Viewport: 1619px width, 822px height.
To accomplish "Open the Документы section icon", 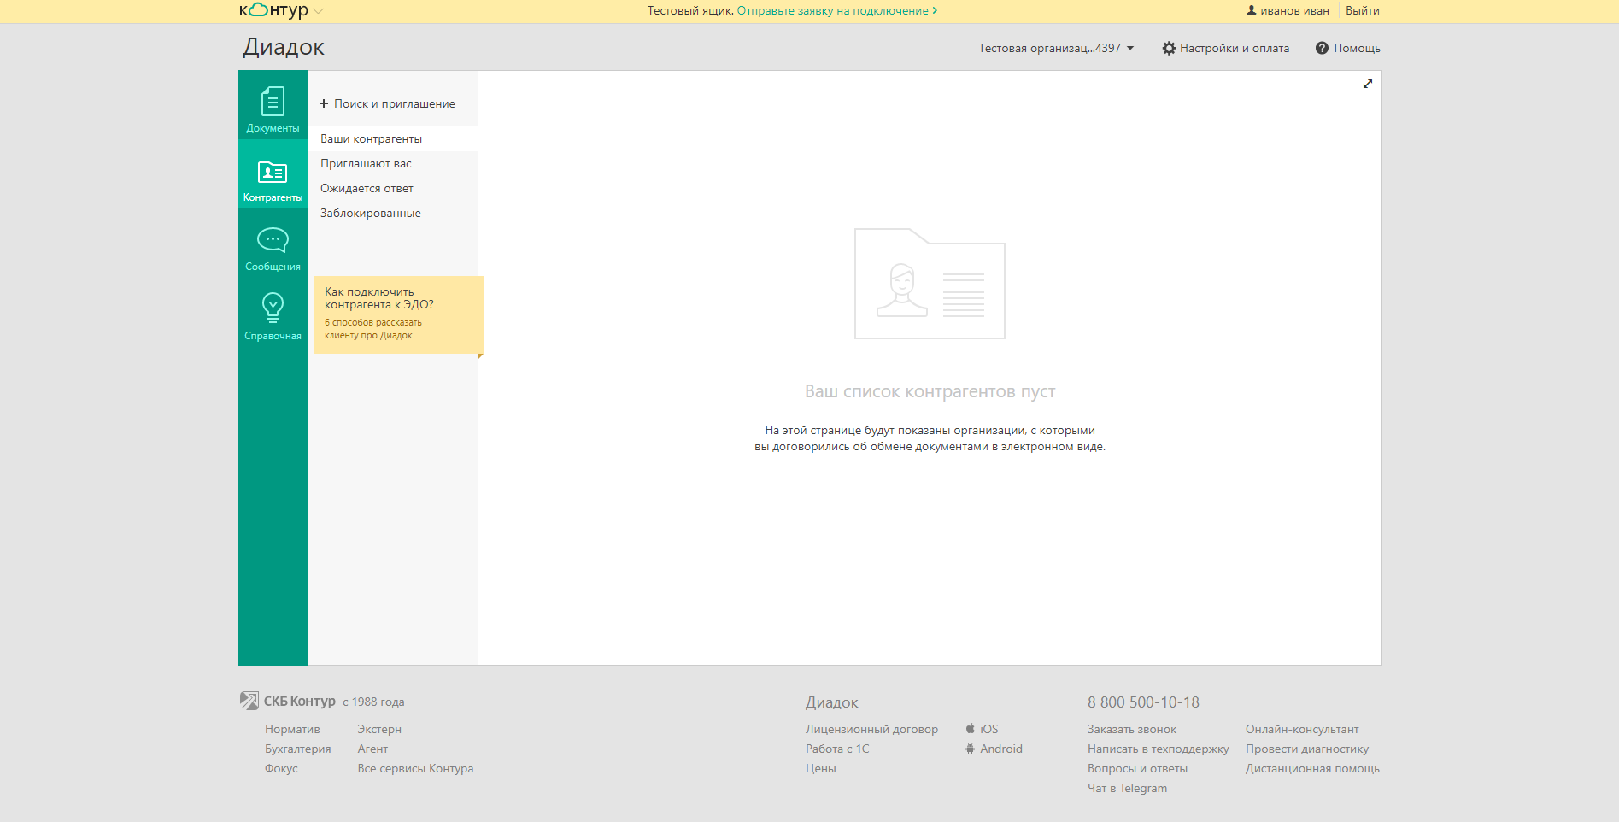I will 273,102.
